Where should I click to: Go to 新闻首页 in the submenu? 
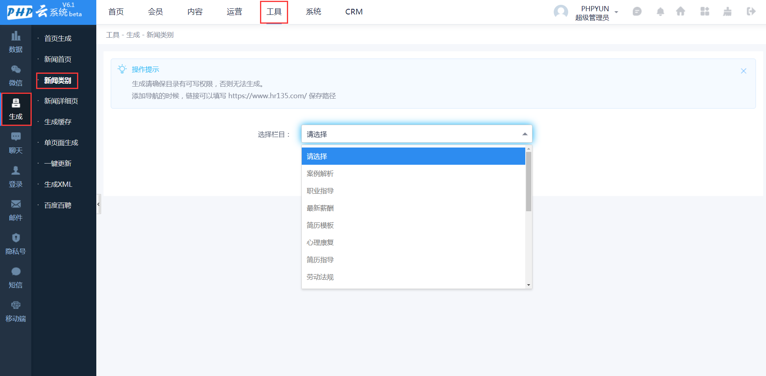pyautogui.click(x=58, y=59)
